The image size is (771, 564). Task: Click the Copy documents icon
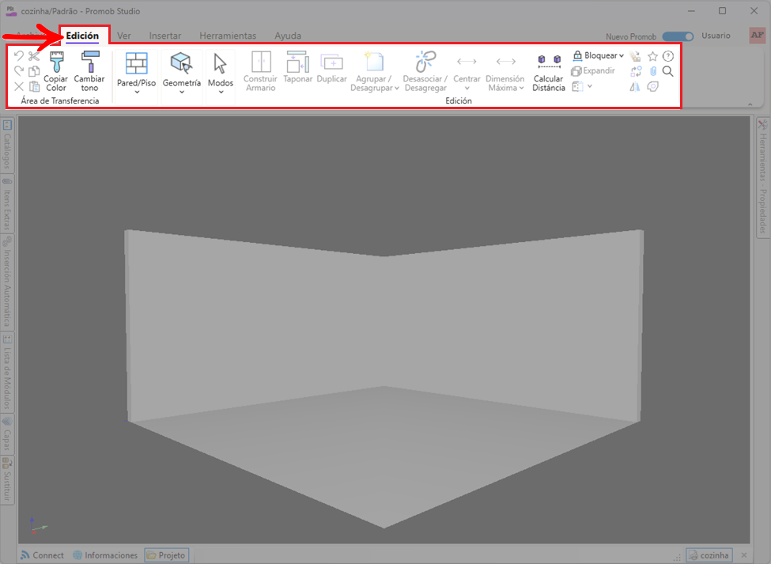(x=34, y=71)
